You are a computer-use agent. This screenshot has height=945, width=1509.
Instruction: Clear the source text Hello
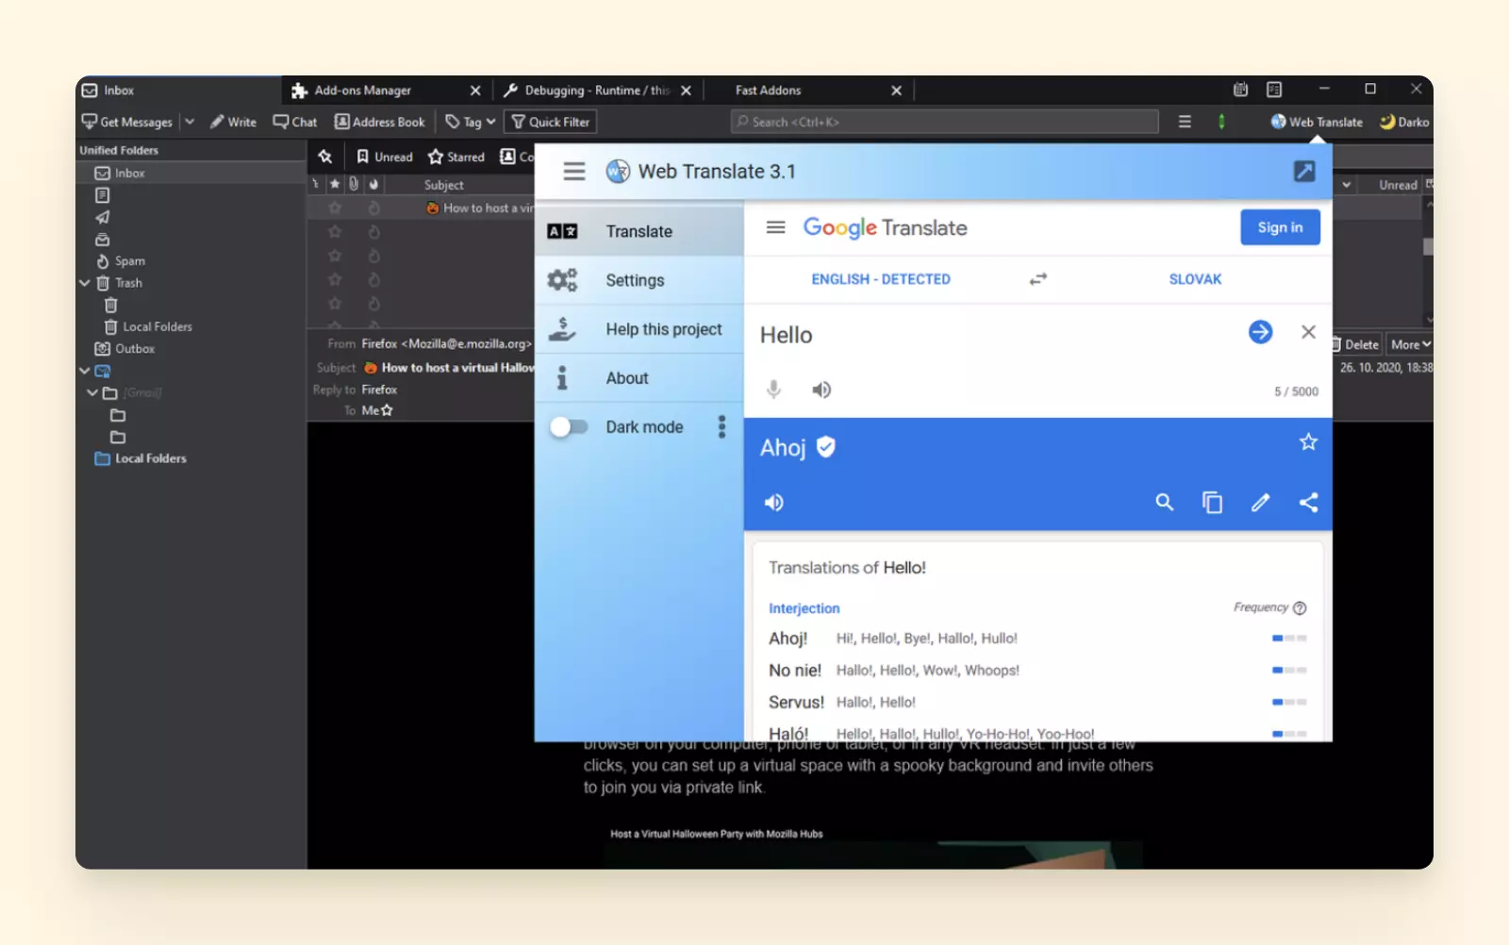1308,332
